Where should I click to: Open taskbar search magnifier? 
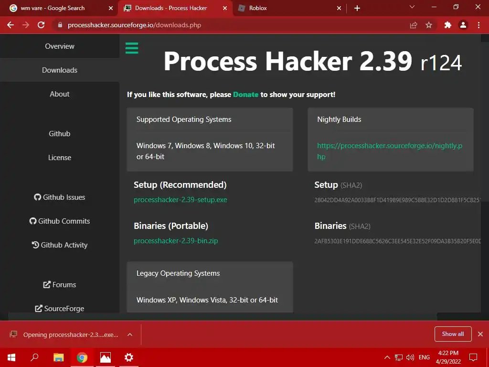pyautogui.click(x=34, y=357)
